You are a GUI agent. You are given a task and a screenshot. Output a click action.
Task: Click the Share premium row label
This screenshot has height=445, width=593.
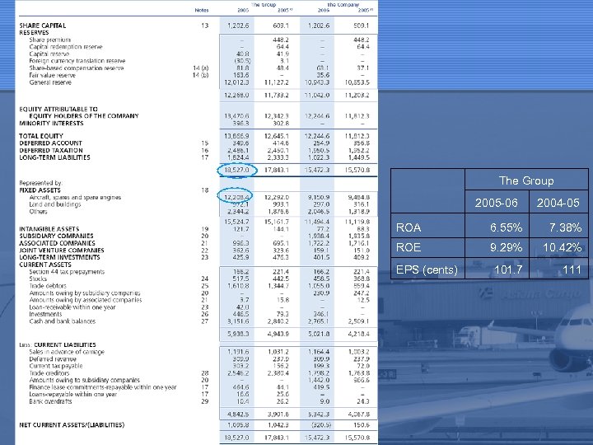(49, 40)
